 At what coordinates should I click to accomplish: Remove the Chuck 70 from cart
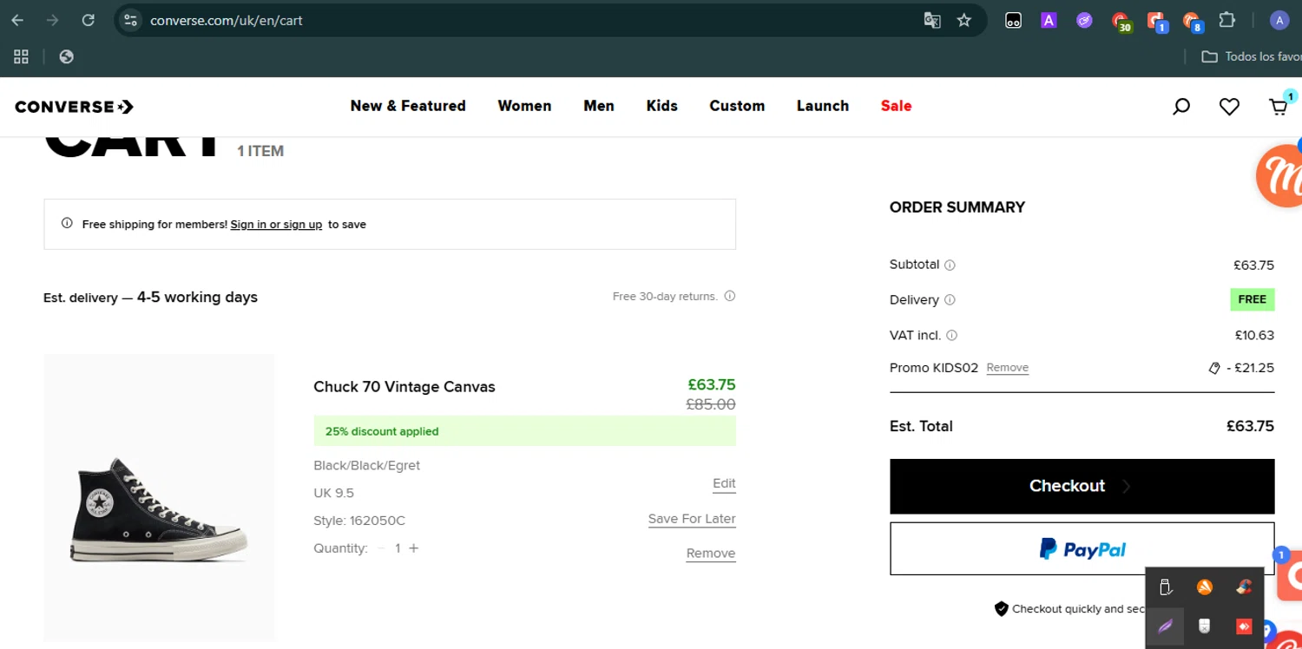(711, 554)
